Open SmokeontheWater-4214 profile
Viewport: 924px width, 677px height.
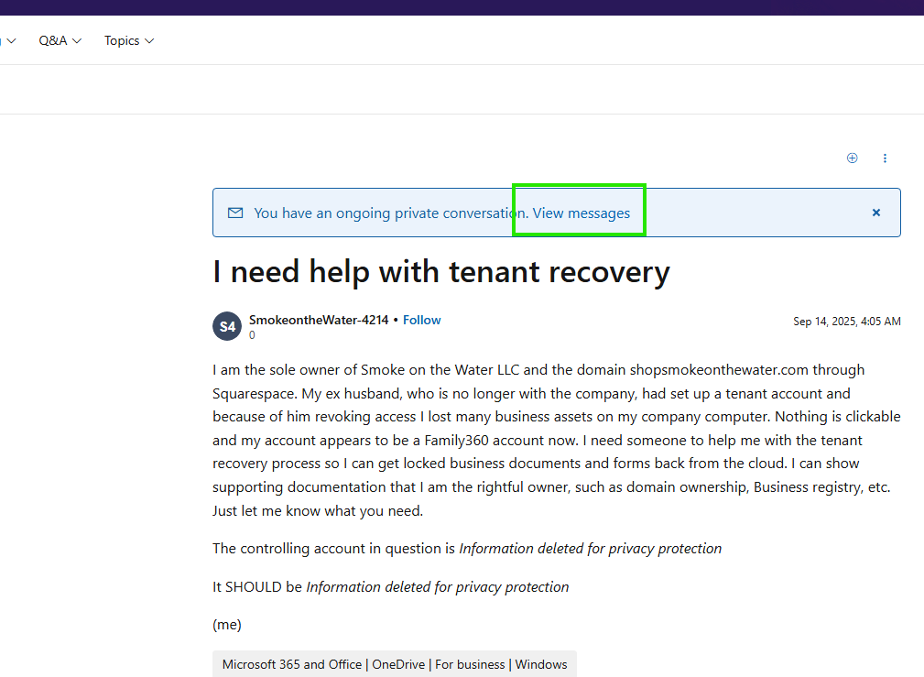(x=319, y=321)
